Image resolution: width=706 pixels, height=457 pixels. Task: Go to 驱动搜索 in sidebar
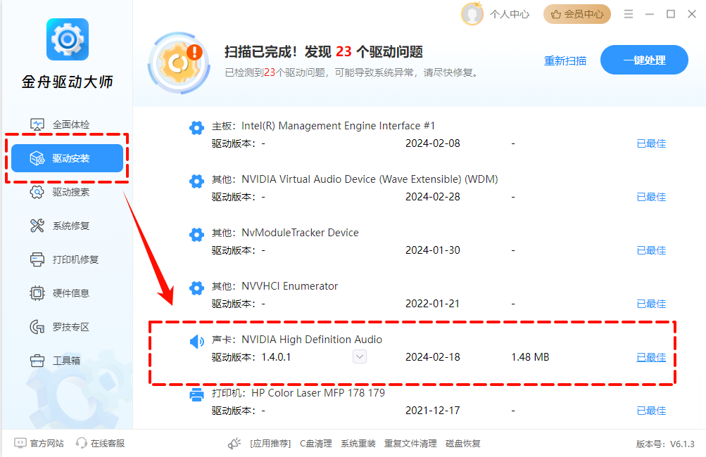[x=67, y=192]
